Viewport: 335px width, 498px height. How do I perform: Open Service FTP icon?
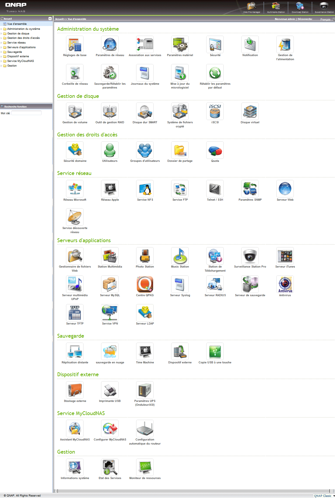pos(180,189)
